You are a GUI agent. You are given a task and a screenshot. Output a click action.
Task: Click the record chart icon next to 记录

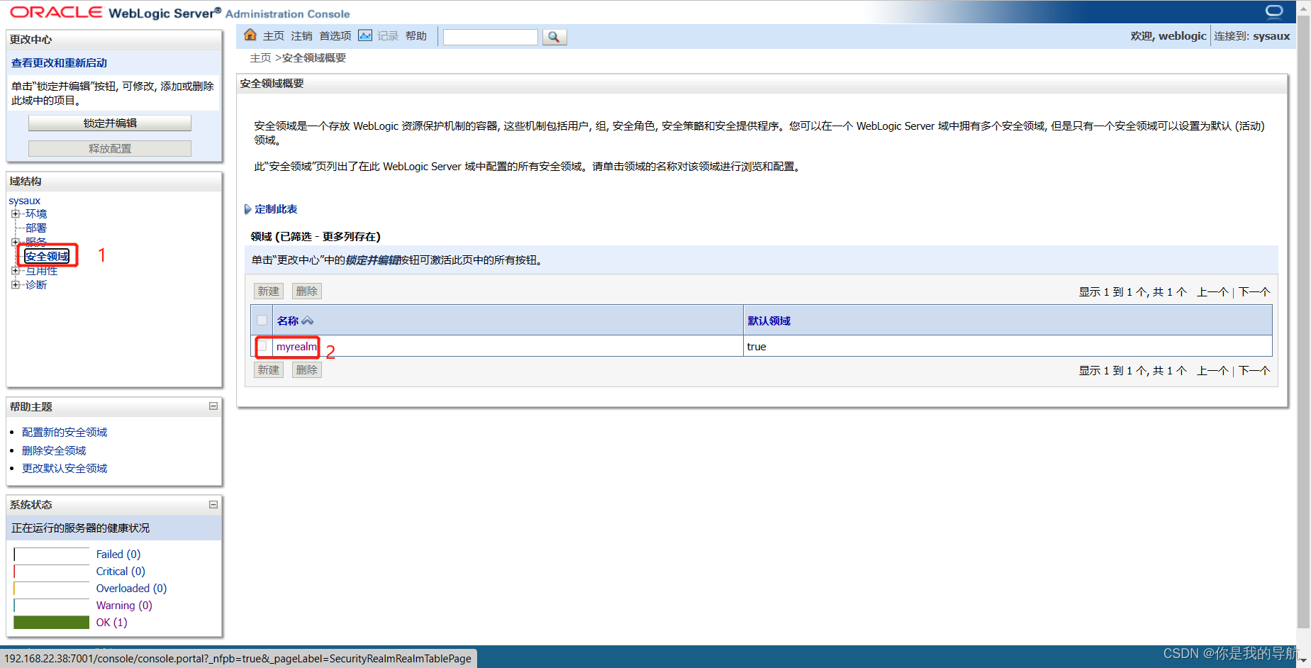(365, 35)
